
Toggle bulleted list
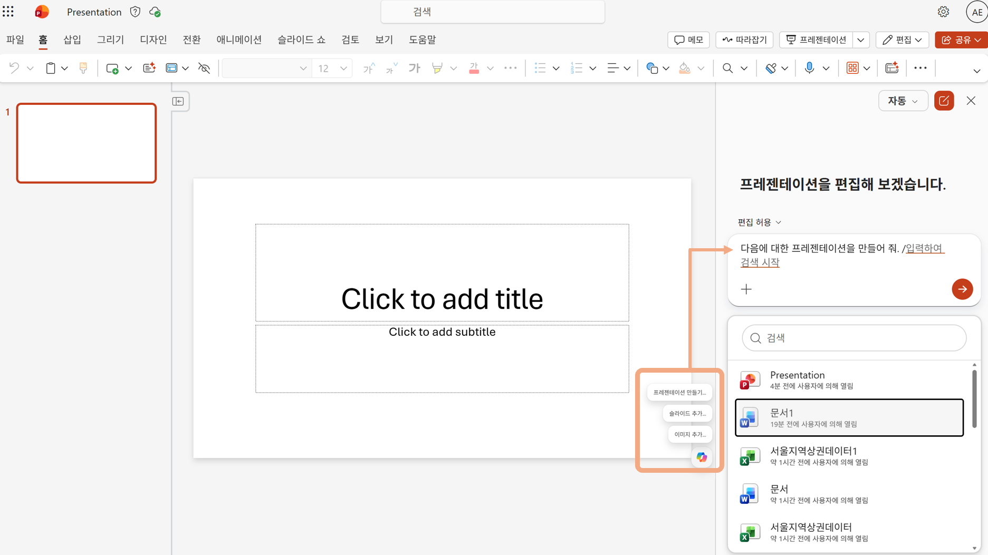point(540,68)
